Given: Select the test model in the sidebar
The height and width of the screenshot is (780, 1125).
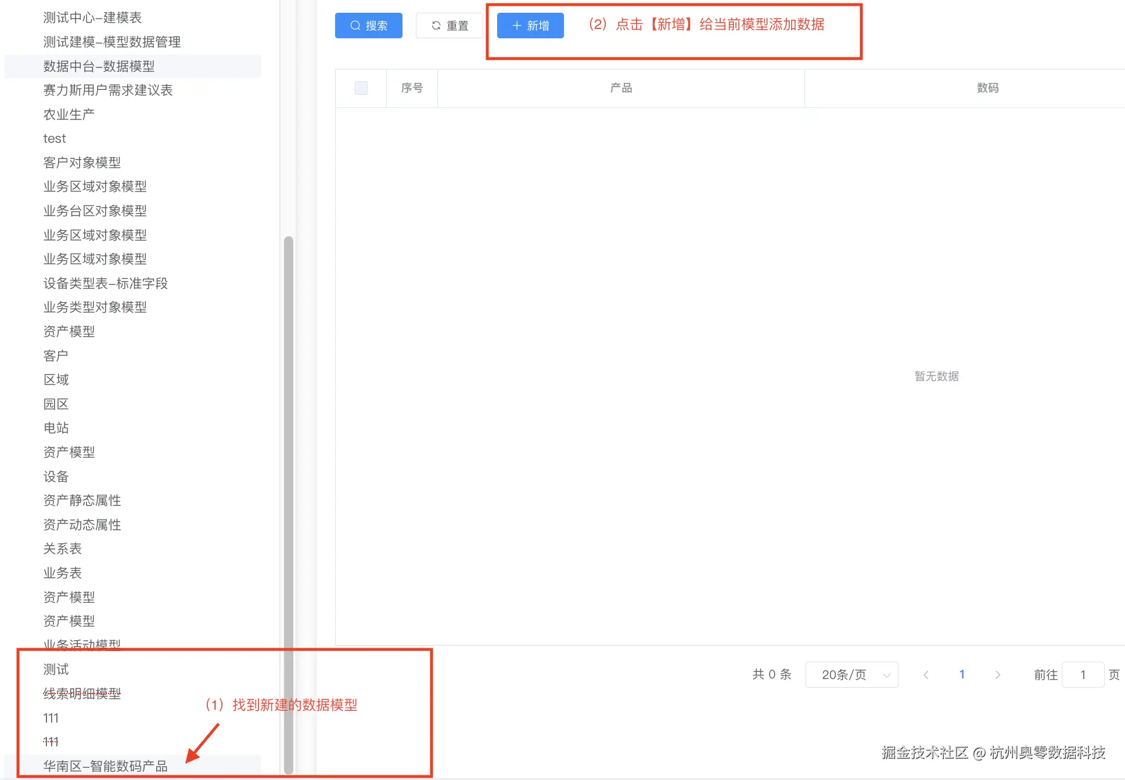Looking at the screenshot, I should [54, 138].
